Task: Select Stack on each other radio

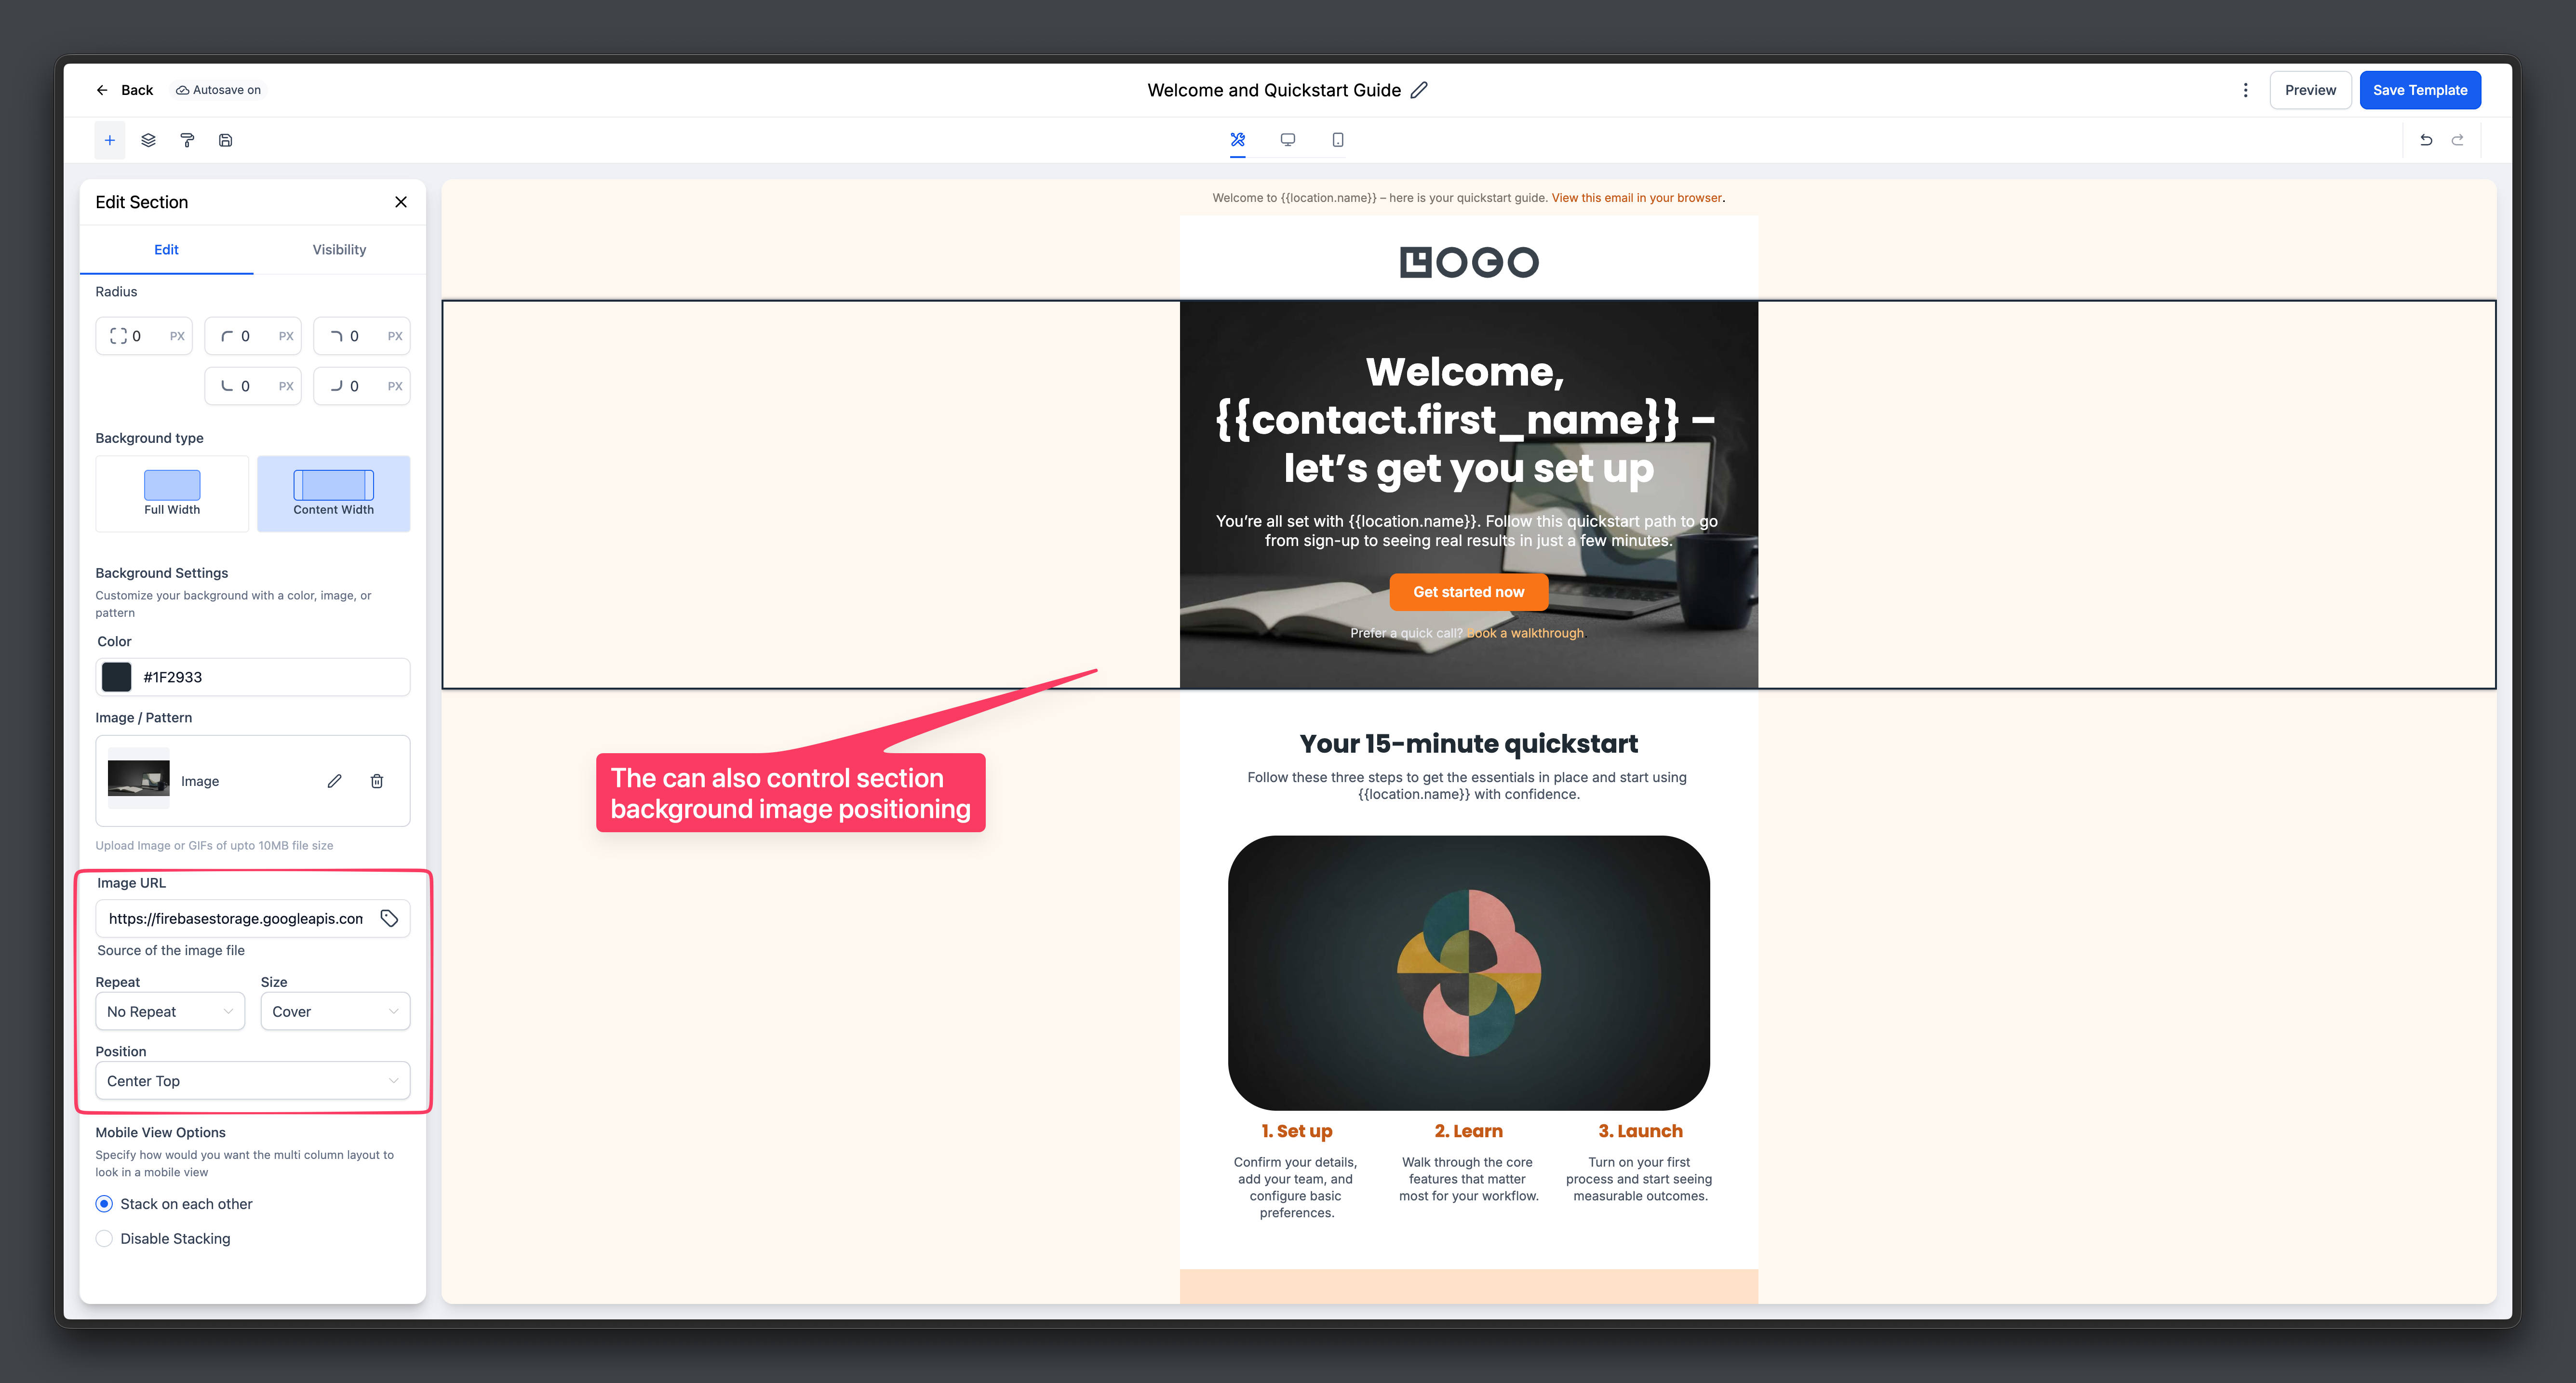Action: 104,1204
